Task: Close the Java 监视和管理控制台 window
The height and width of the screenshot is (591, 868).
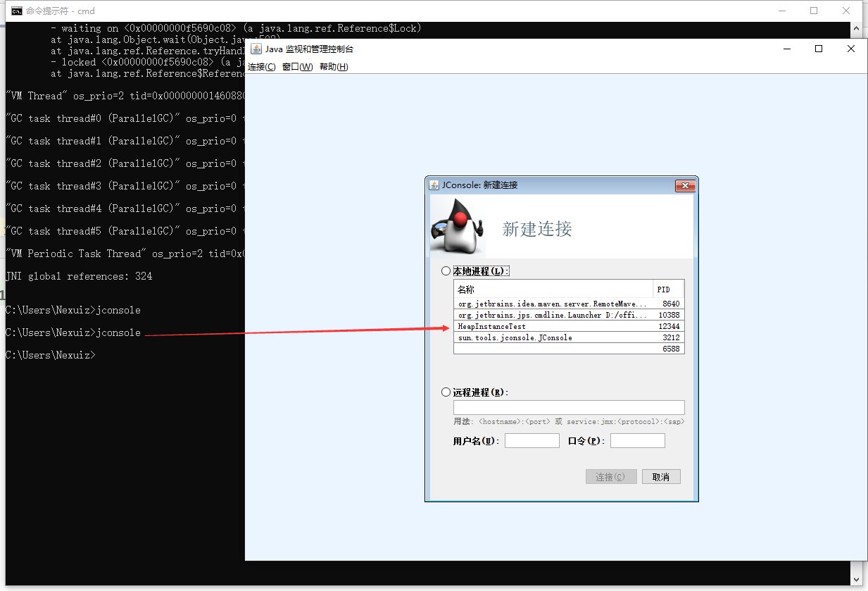Action: (851, 49)
